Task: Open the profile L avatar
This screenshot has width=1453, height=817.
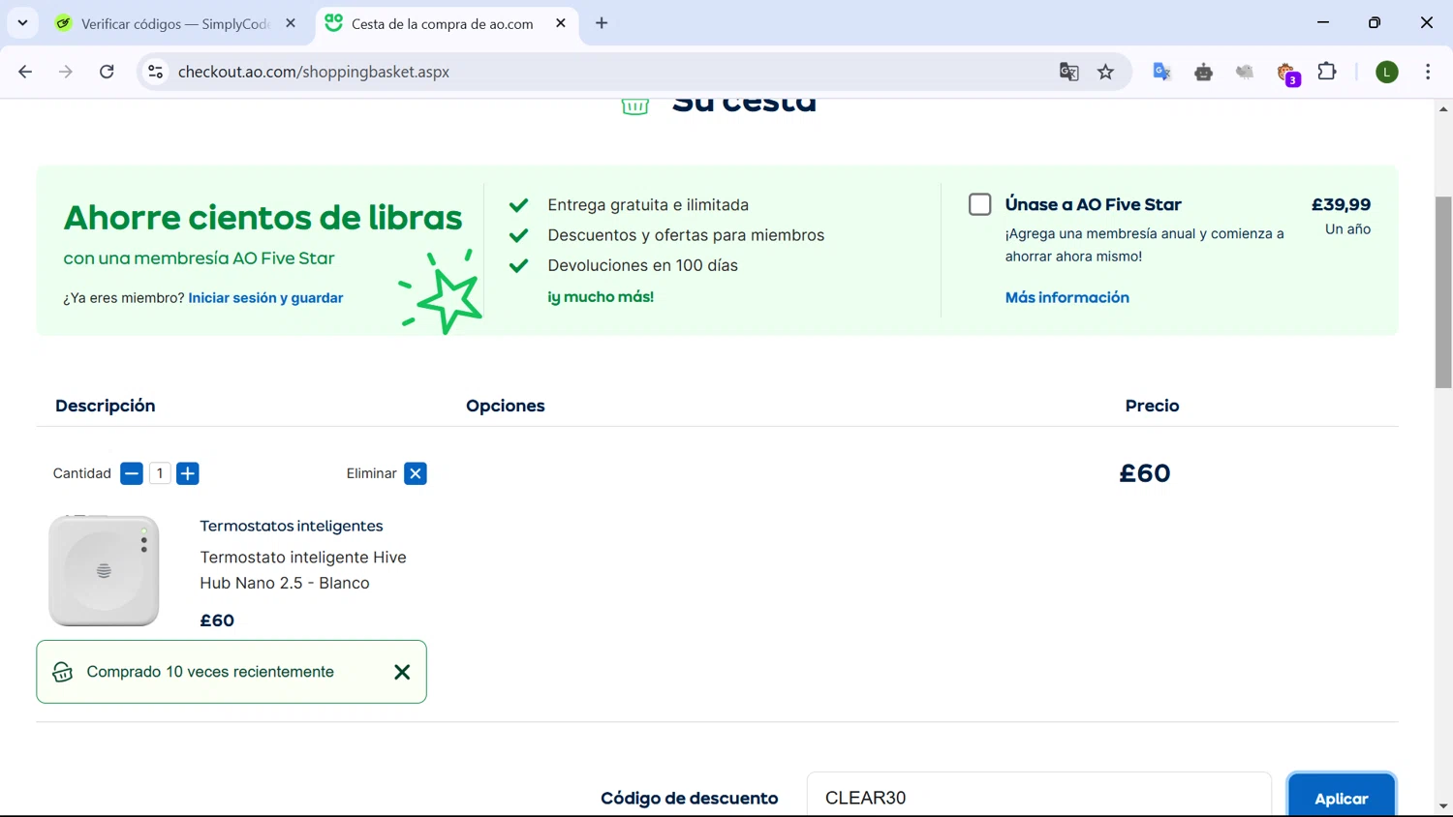Action: click(1387, 72)
